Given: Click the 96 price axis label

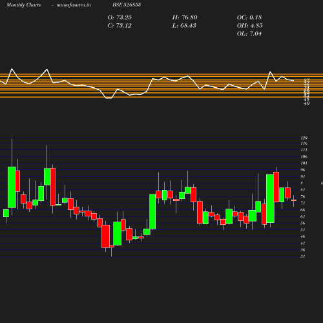Looking at the screenshot, I should tap(303, 170).
